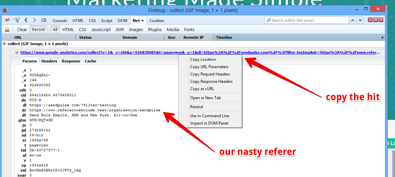Screen dimensions: 395x177
Task: Switch to the Console panel
Action: 60,21
